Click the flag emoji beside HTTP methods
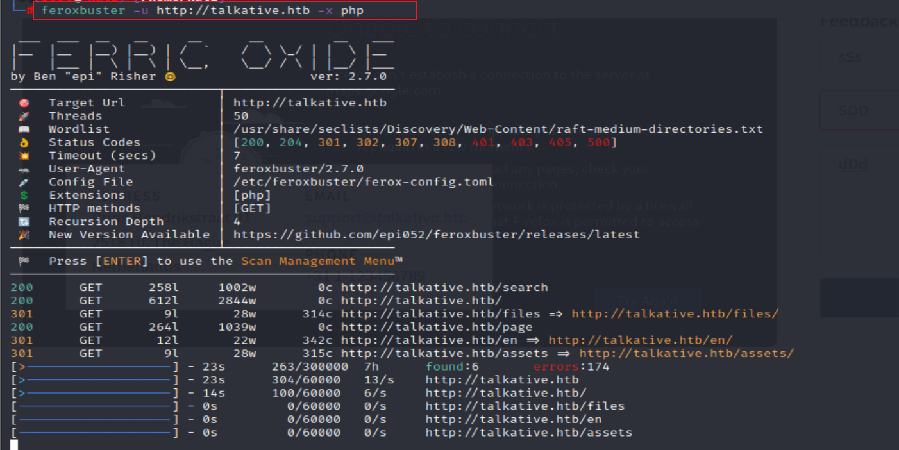The width and height of the screenshot is (899, 450). click(24, 208)
